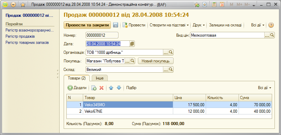Click the Номер field 000000012
Image resolution: width=281 pixels, height=135 pixels.
pyautogui.click(x=102, y=35)
